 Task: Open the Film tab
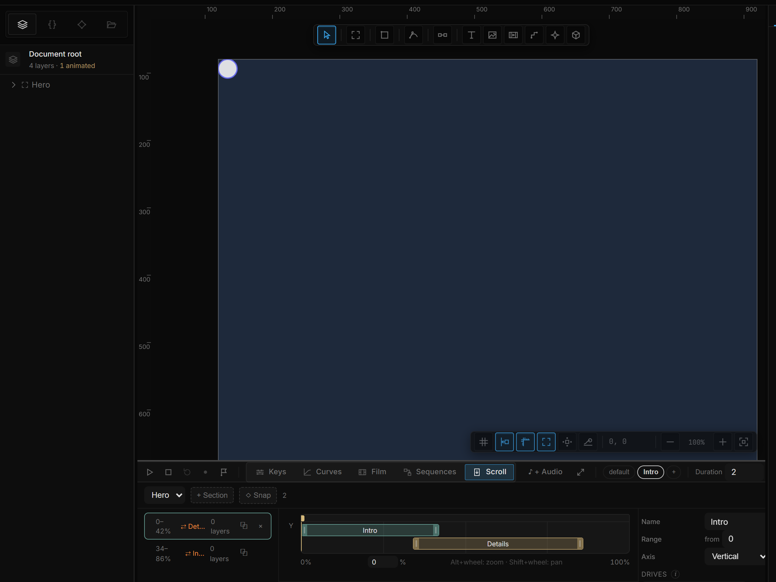(x=372, y=472)
